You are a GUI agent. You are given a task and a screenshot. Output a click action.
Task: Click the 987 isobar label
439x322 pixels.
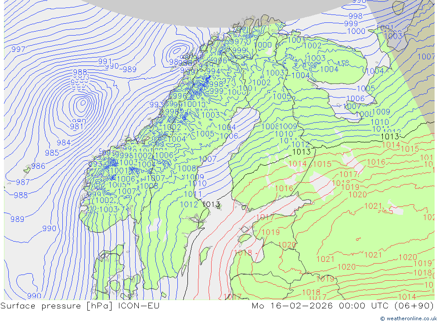click(x=23, y=182)
